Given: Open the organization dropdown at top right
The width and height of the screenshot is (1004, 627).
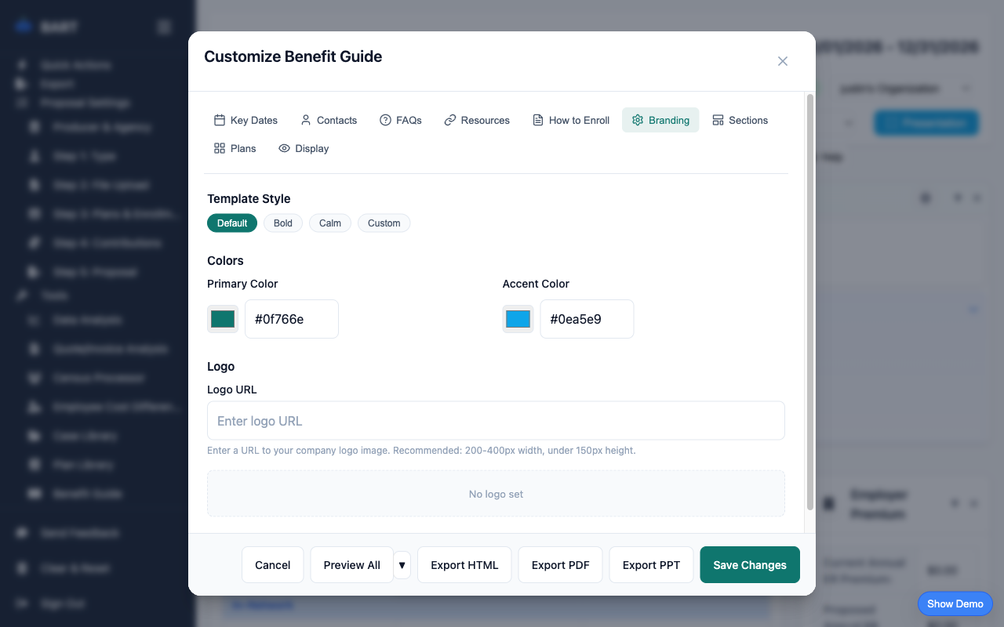Looking at the screenshot, I should 965,88.
